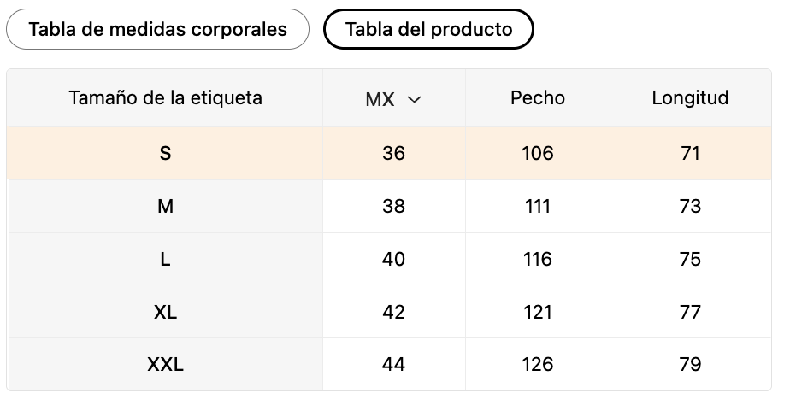
Task: Click the Pecho value 106 highlighted cell
Action: [538, 153]
